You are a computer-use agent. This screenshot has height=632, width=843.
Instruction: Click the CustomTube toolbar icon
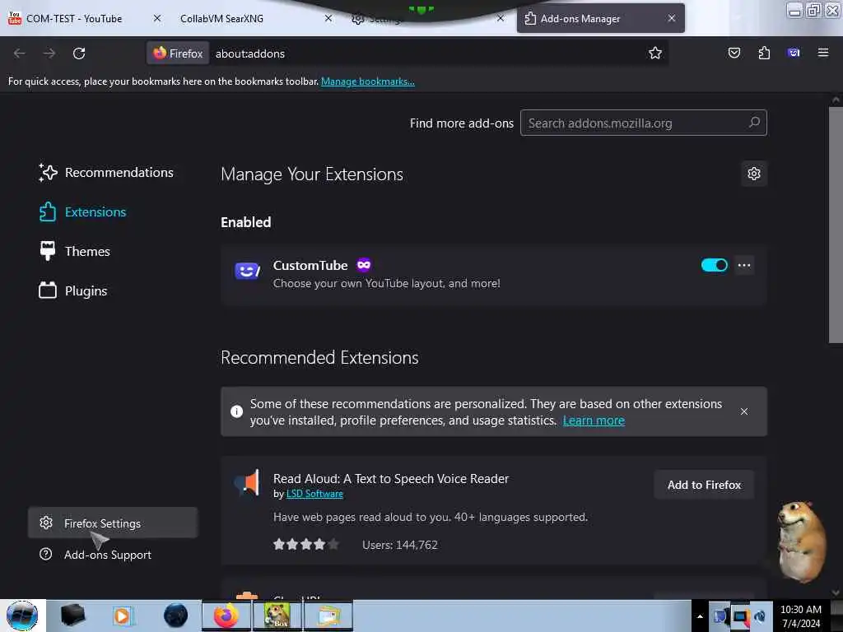click(x=794, y=53)
